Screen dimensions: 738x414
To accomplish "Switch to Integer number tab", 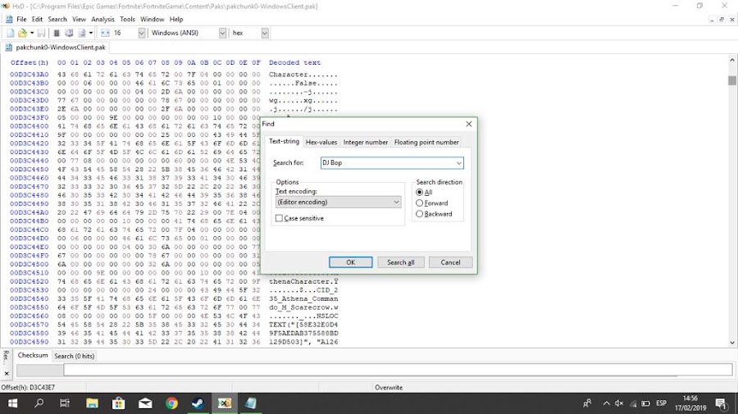I will click(x=365, y=142).
